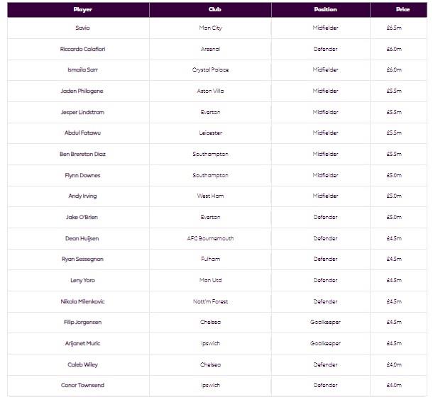The width and height of the screenshot is (438, 402).
Task: Click the Club column header
Action: tap(210, 10)
